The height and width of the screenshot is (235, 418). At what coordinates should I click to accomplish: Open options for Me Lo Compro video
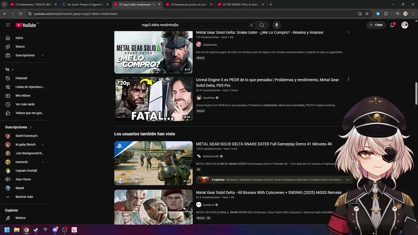(348, 32)
